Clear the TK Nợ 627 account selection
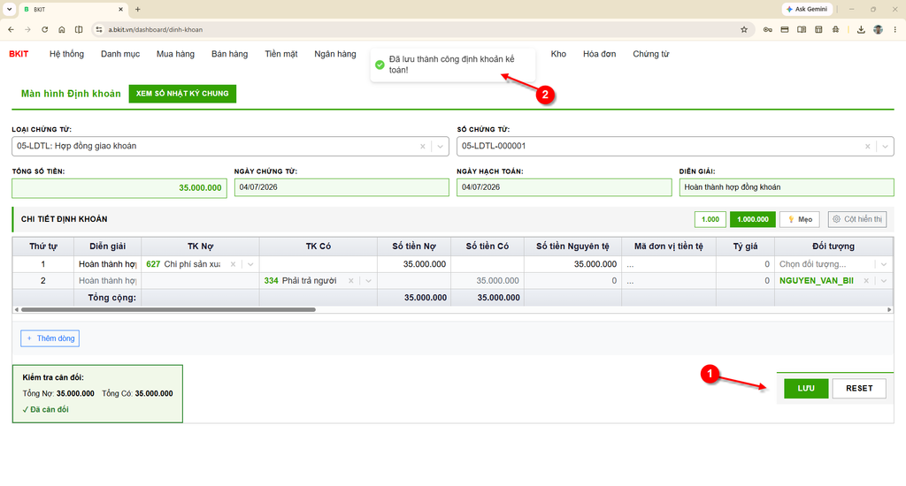The height and width of the screenshot is (486, 906). 233,264
